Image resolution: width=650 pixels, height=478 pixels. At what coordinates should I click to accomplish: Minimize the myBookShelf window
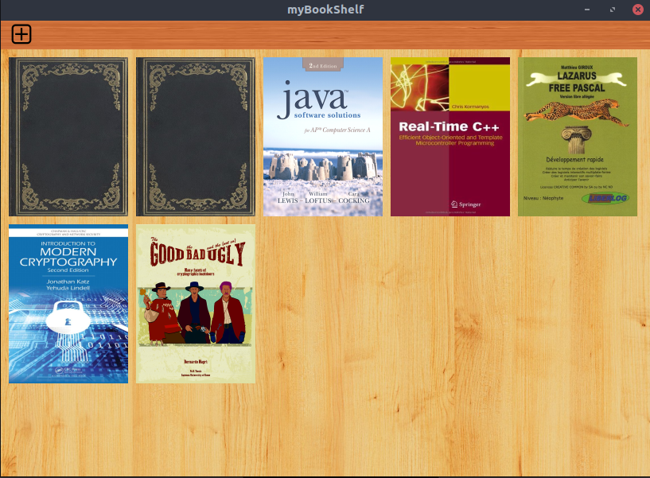pyautogui.click(x=587, y=10)
